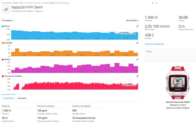Click the Media: 136 ppm chart label
The height and width of the screenshot is (123, 196).
tap(129, 85)
